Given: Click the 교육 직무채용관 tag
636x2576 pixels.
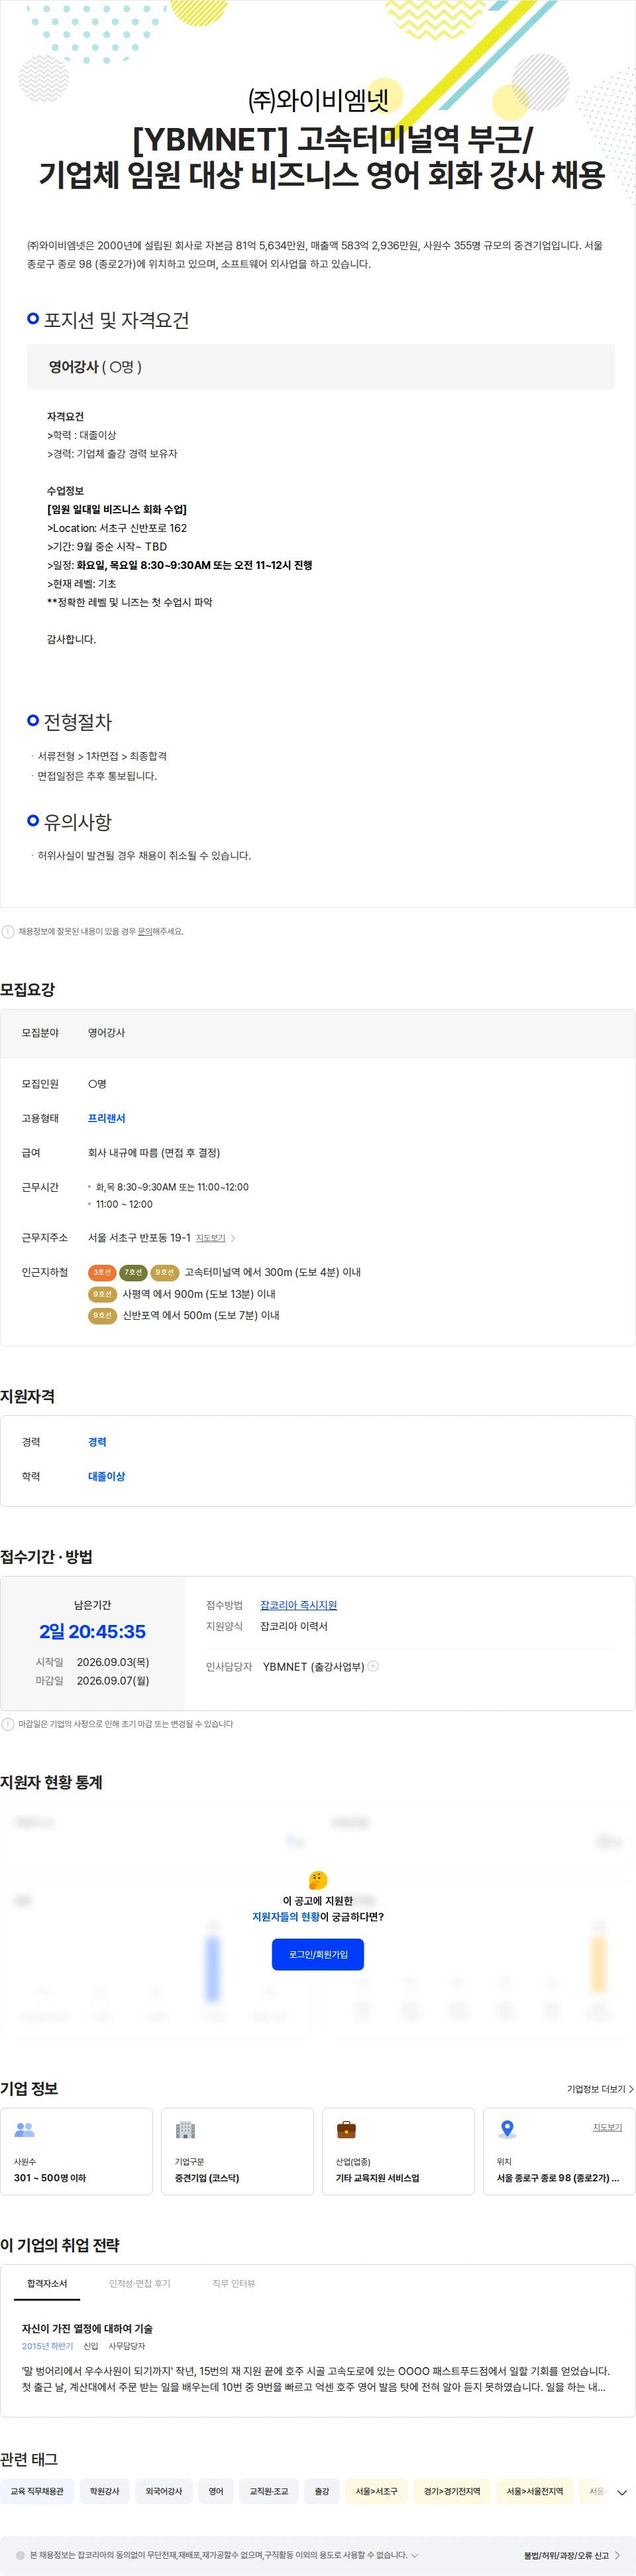Looking at the screenshot, I should [37, 2491].
